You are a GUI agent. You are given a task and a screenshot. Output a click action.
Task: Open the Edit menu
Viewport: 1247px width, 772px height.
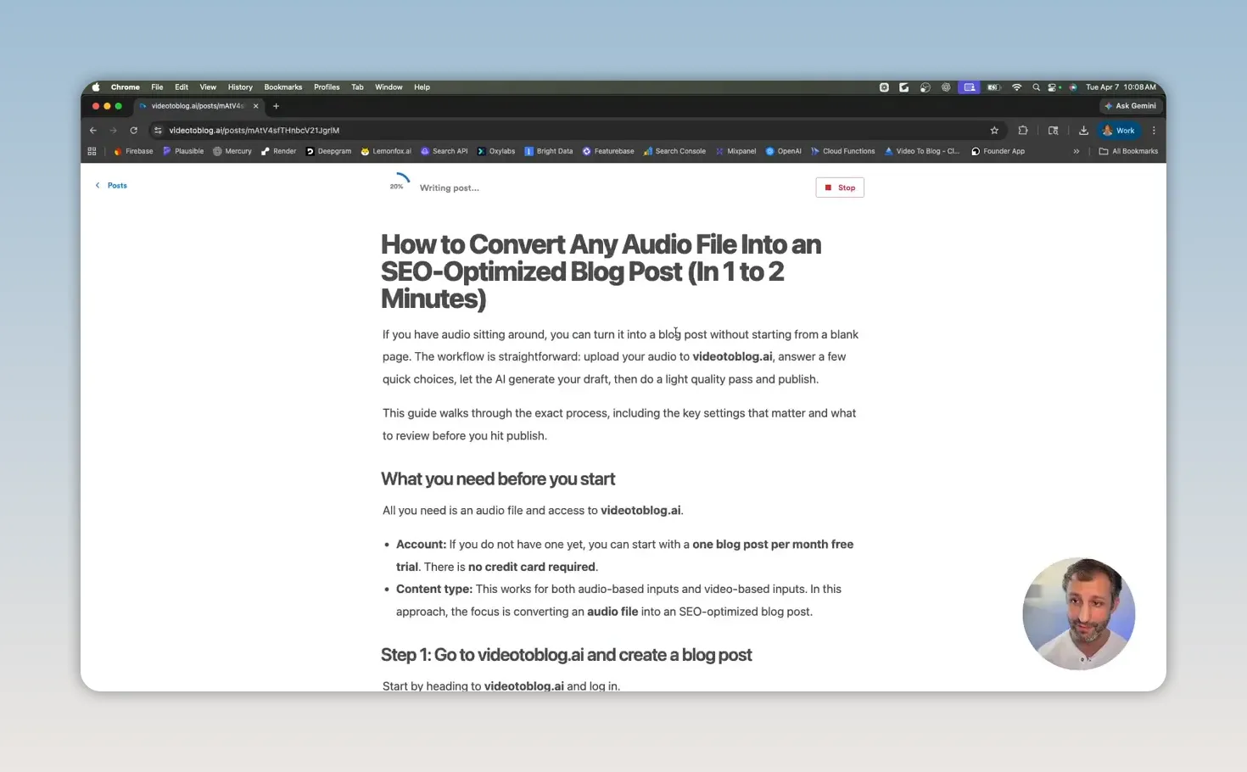click(182, 87)
